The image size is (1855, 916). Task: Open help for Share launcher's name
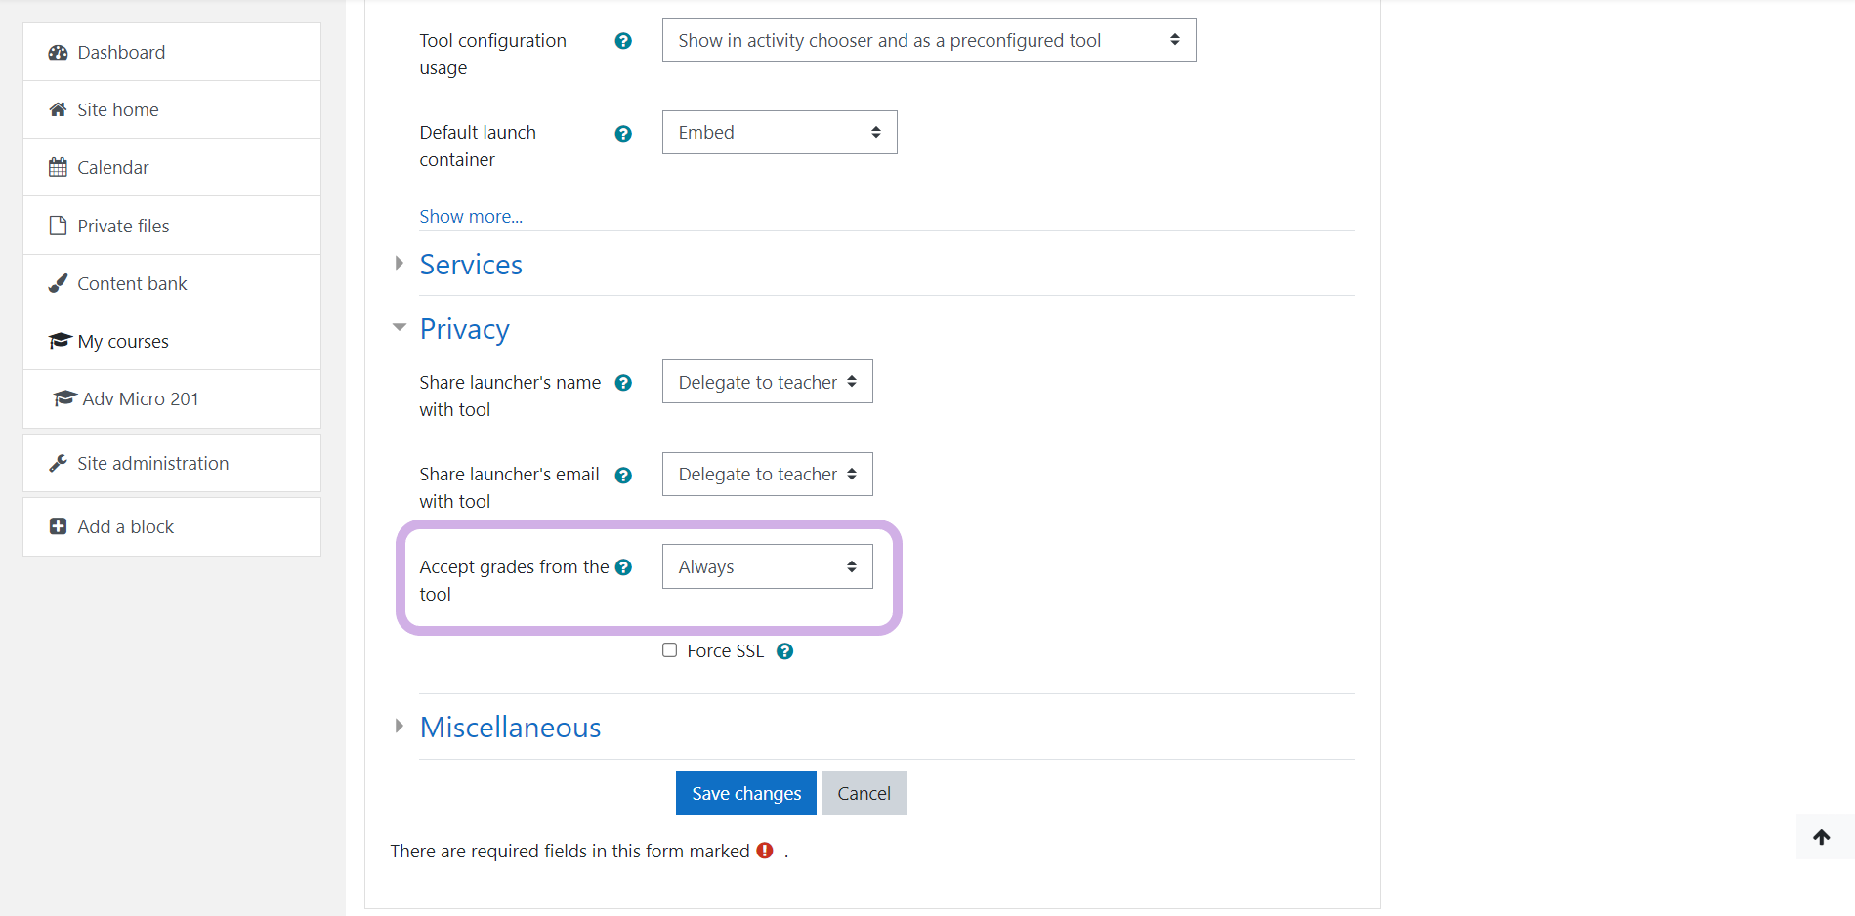point(623,383)
